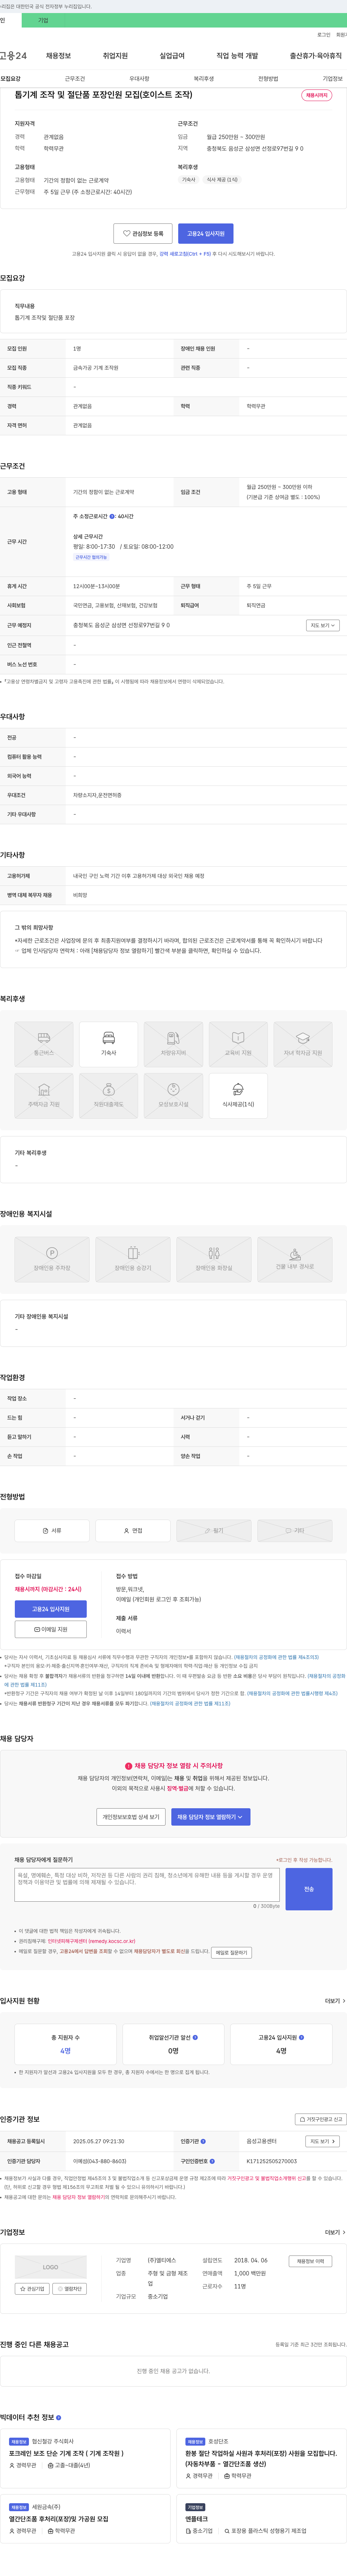Open 더보기 next to 입사지원 현황

coord(335,2001)
